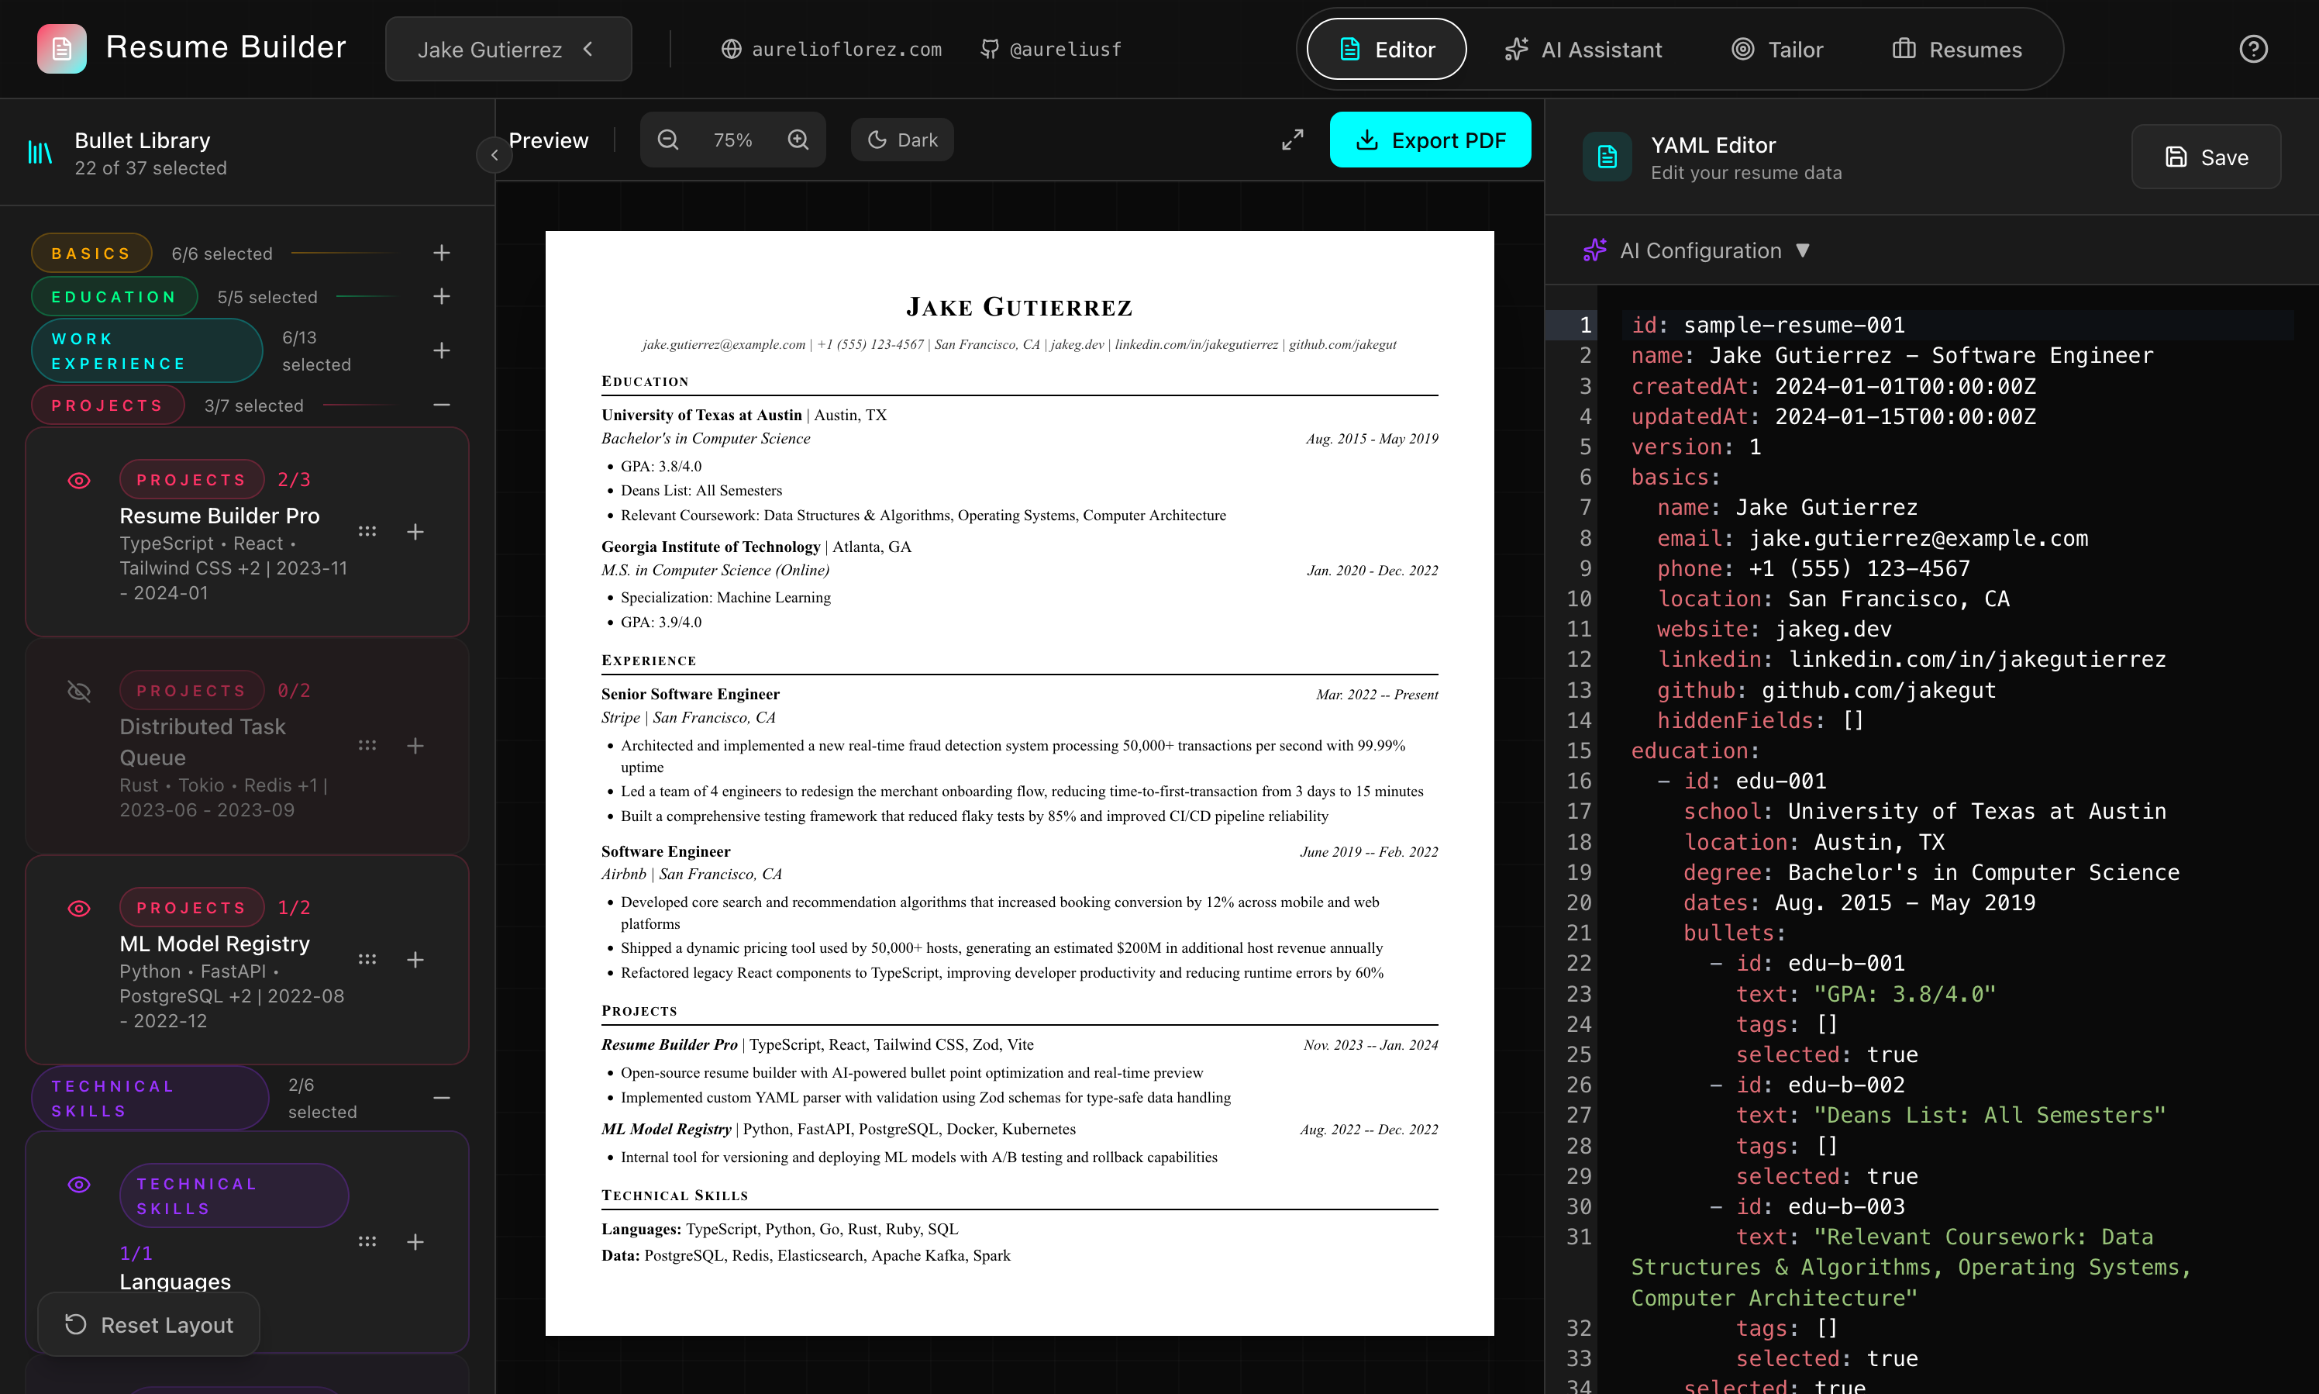
Task: Expand the AI Configuration dropdown
Action: click(1697, 250)
